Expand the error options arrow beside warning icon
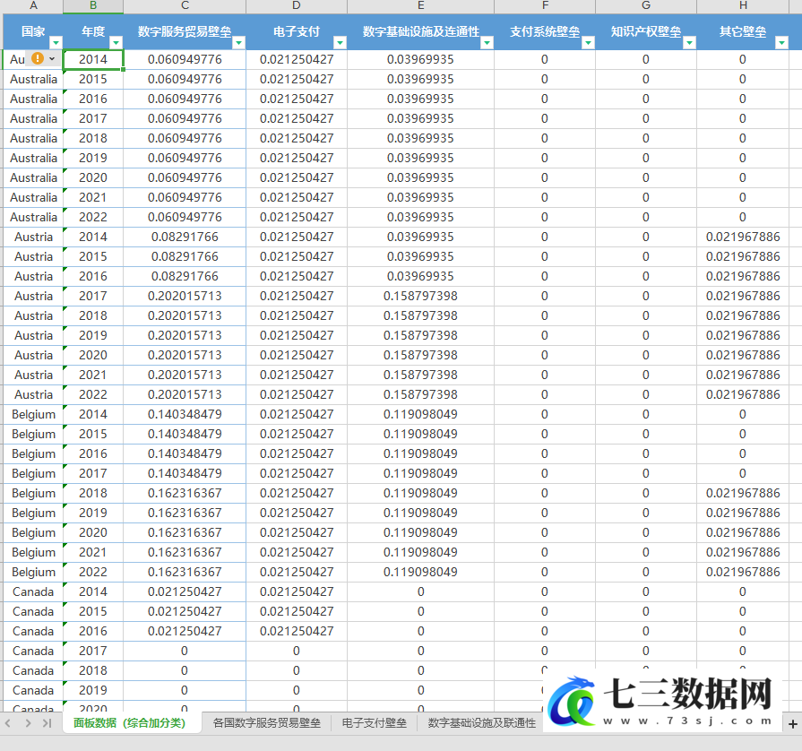802x751 pixels. [52, 59]
